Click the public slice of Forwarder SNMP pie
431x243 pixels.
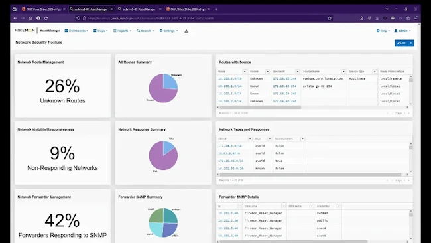coord(170,229)
